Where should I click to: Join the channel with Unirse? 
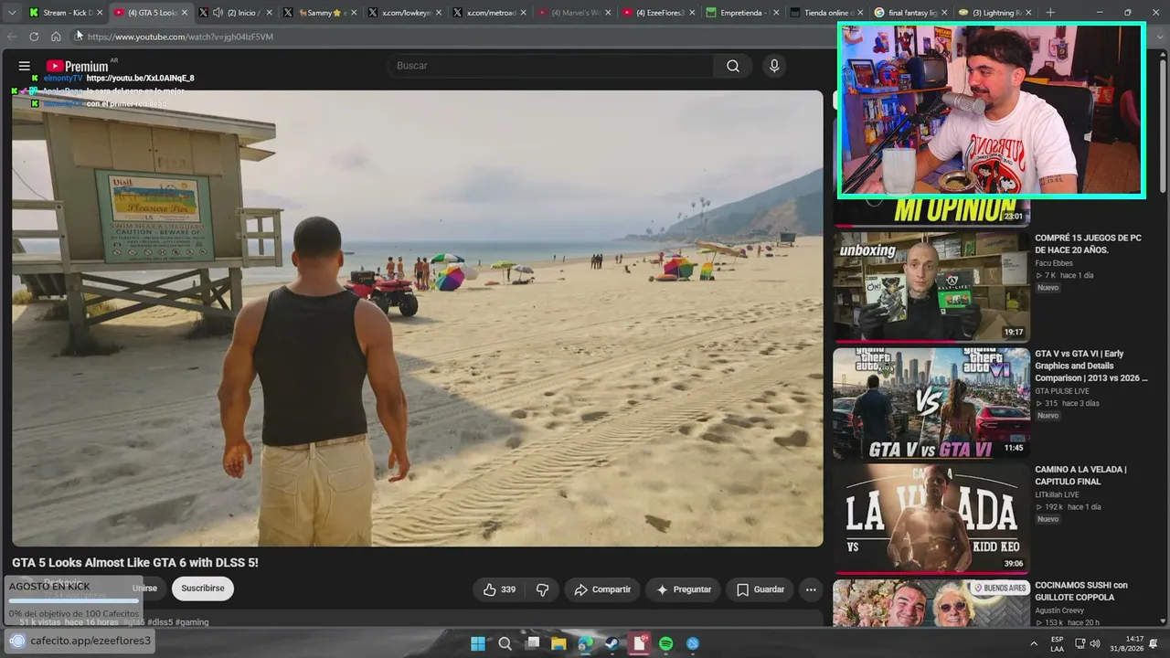[x=144, y=589]
